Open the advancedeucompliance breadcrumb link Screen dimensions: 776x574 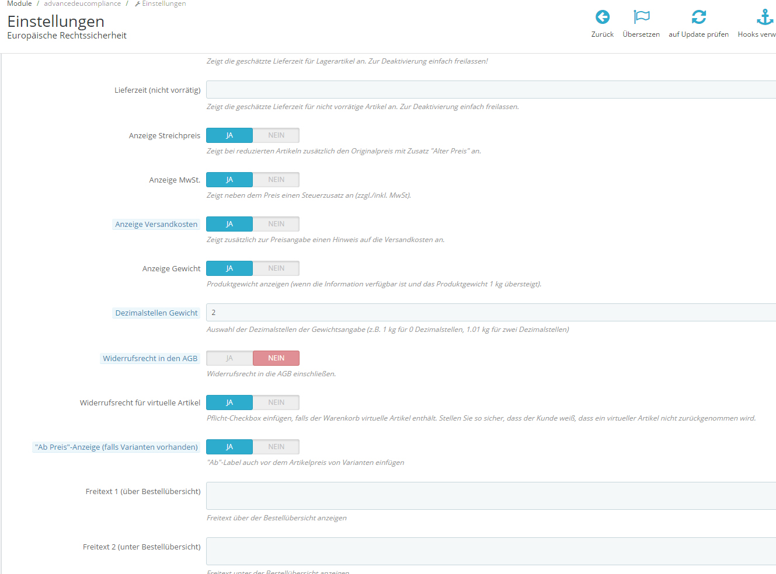[82, 3]
